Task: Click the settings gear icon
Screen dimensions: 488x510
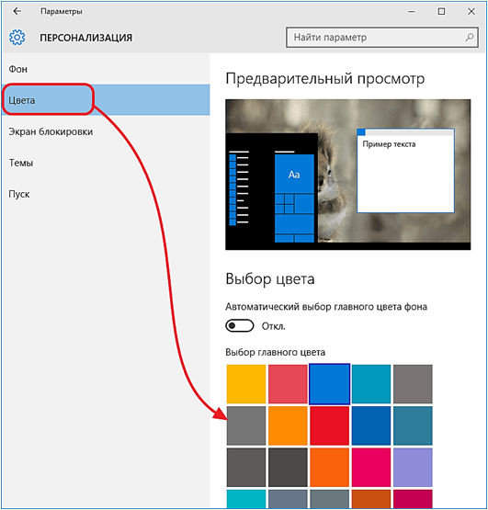Action: click(x=17, y=38)
